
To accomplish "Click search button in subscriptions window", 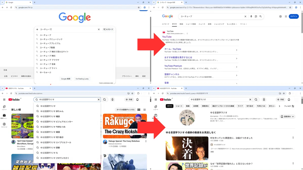I will (x=104, y=99).
